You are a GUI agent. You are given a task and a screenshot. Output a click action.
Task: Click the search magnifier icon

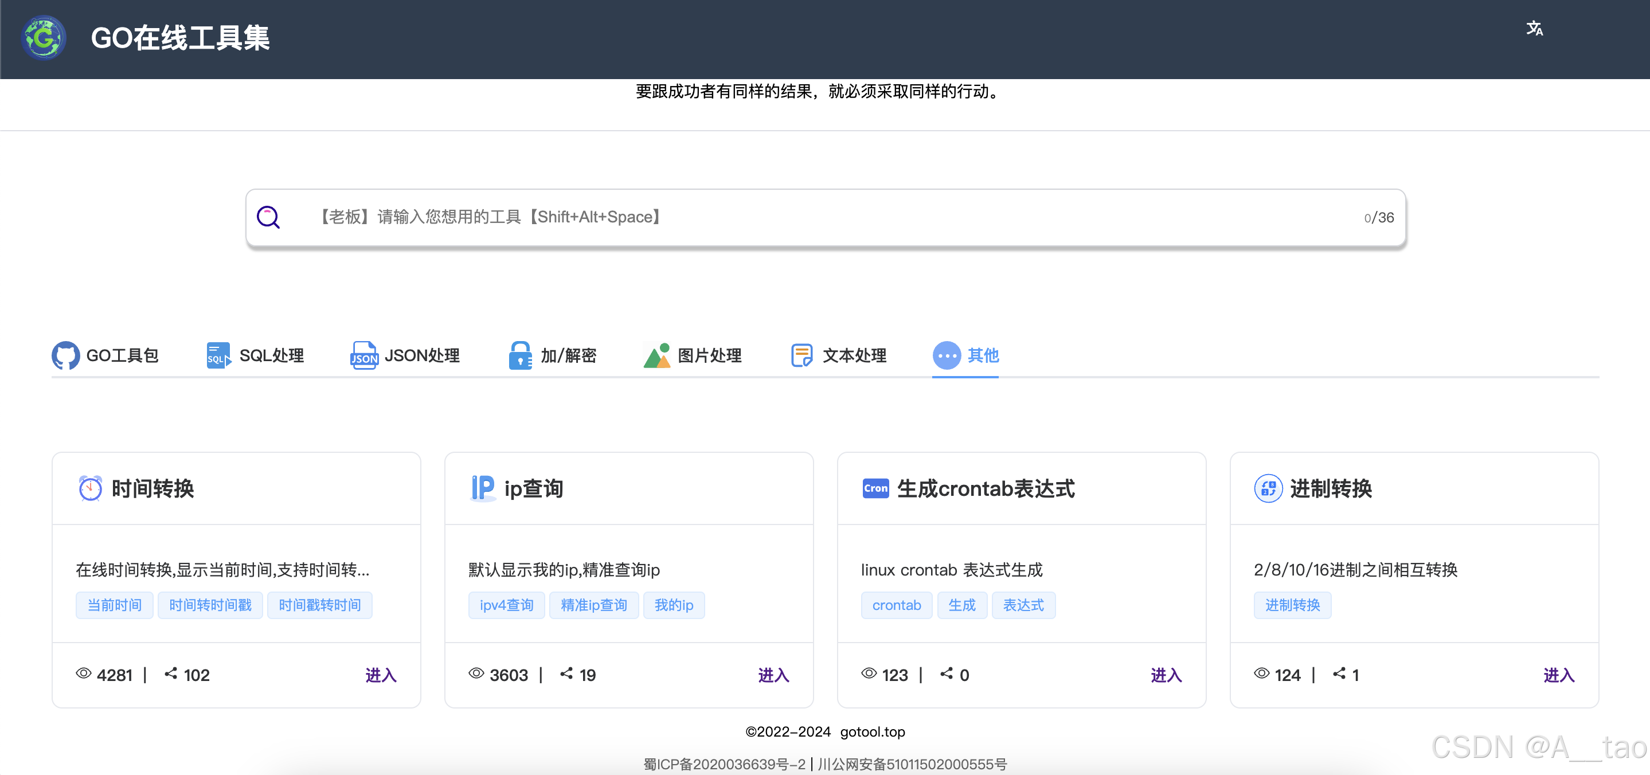268,217
